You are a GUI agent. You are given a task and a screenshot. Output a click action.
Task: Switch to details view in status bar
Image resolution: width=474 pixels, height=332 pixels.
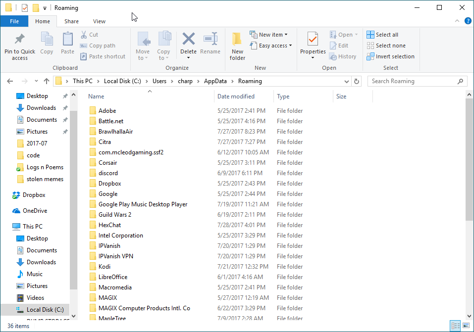click(455, 326)
